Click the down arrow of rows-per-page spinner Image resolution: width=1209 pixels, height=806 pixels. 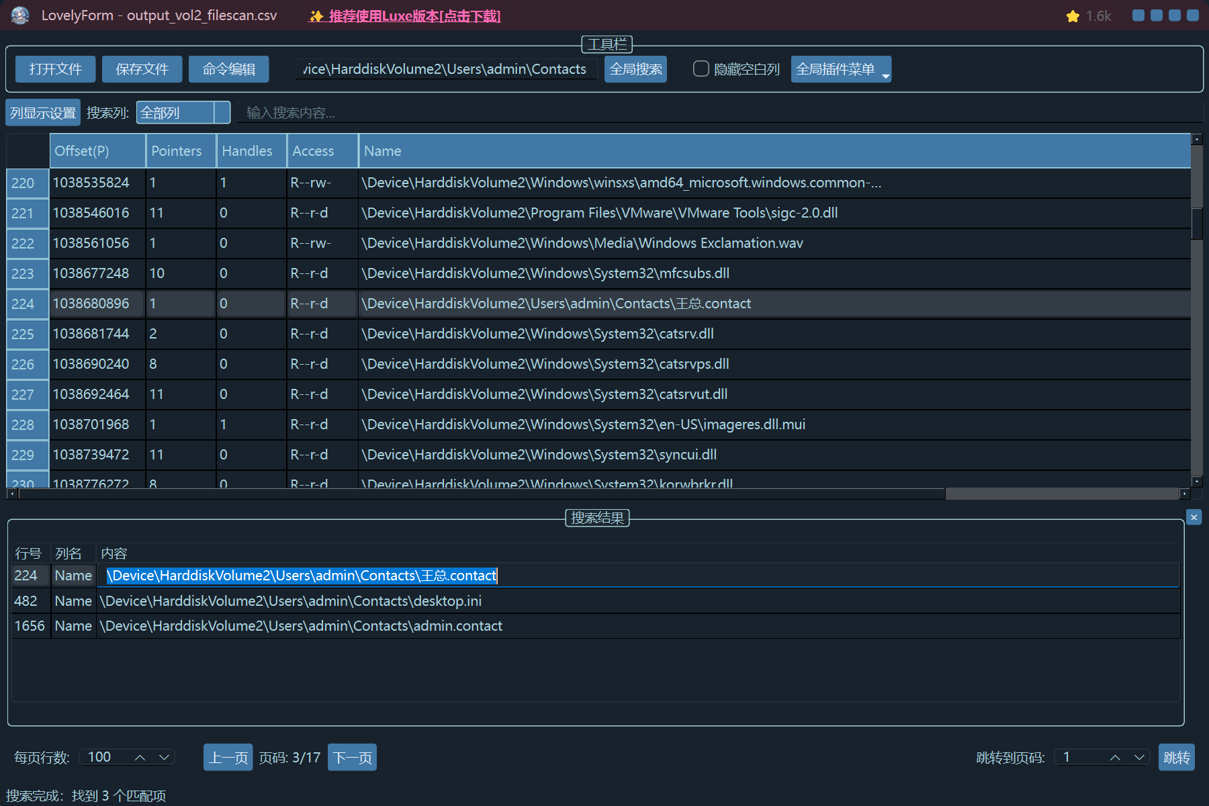click(164, 758)
